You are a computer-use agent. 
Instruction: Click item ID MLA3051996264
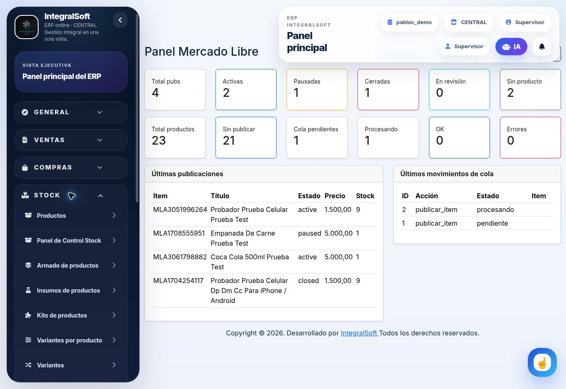(180, 209)
